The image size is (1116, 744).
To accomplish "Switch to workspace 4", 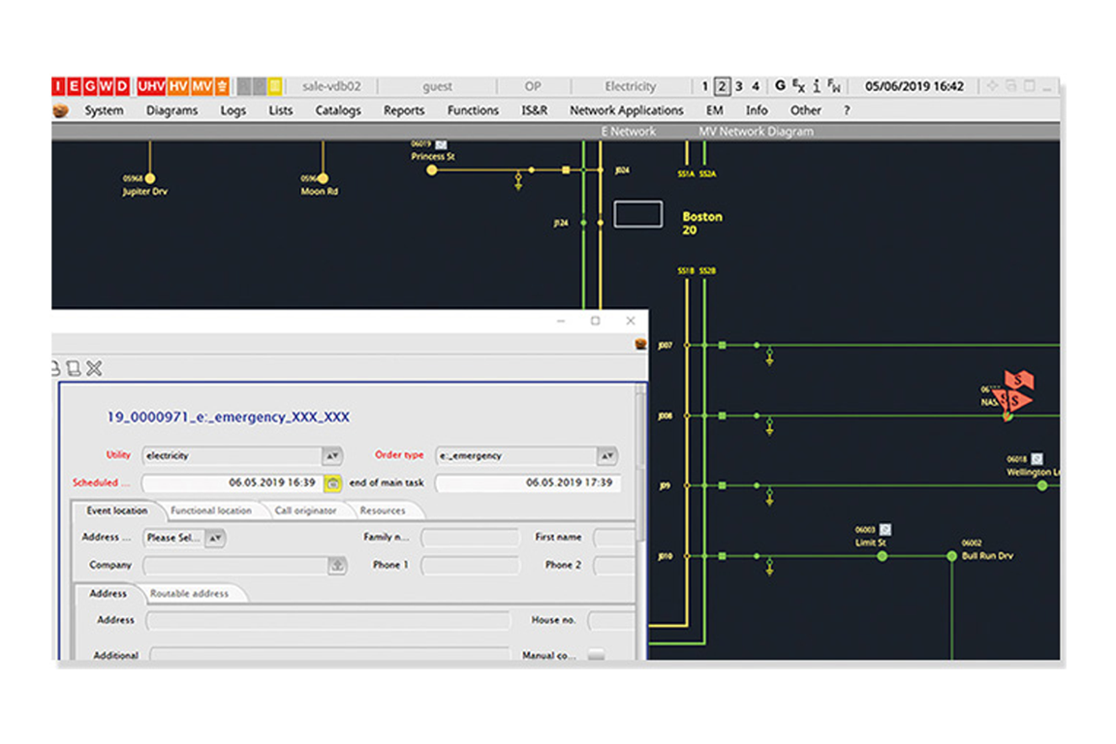I will coord(756,86).
